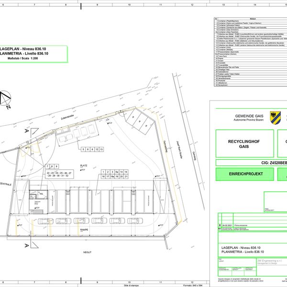Select the first parked car symbol on ramp

point(45,221)
